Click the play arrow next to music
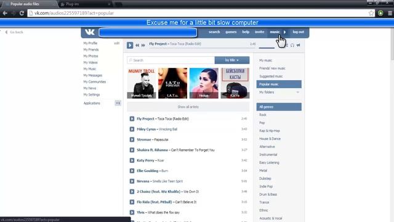 [x=284, y=32]
